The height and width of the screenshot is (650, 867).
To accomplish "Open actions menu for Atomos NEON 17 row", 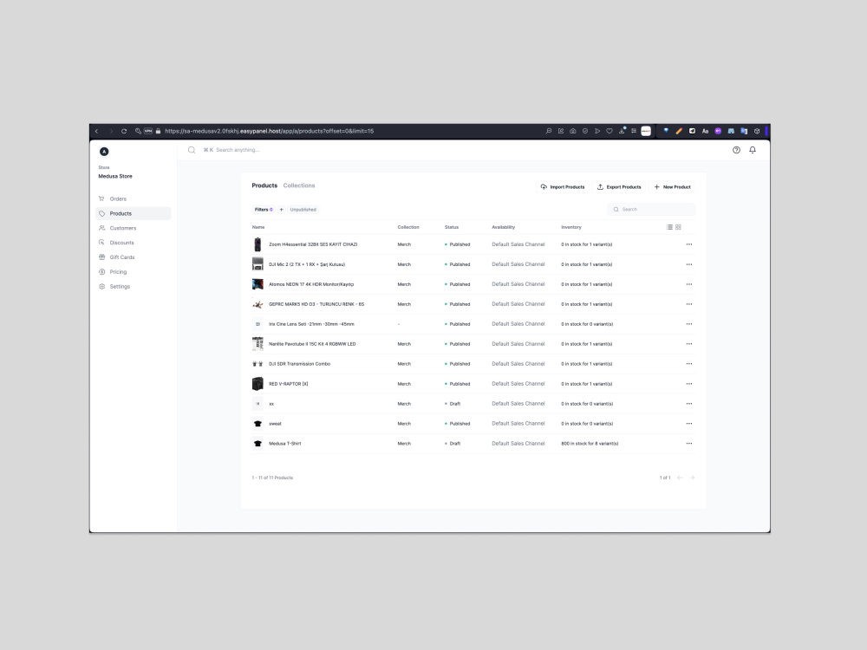I will (x=689, y=284).
